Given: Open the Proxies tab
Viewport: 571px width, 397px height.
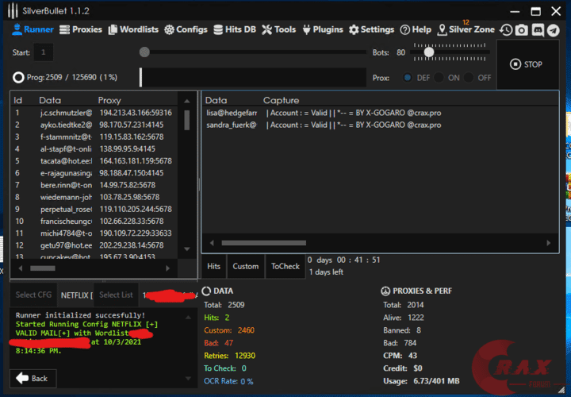Looking at the screenshot, I should coord(81,29).
